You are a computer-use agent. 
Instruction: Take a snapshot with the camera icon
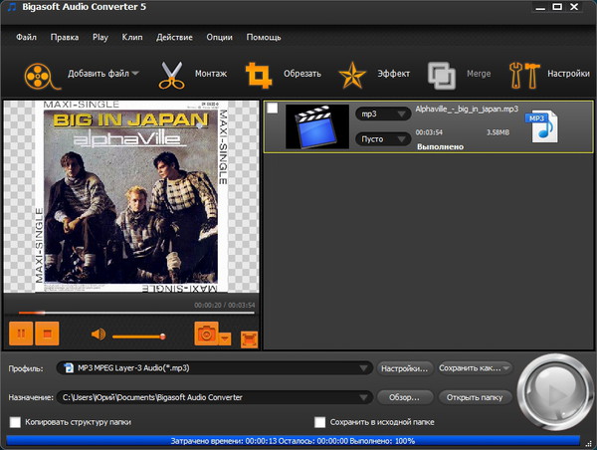[x=207, y=334]
